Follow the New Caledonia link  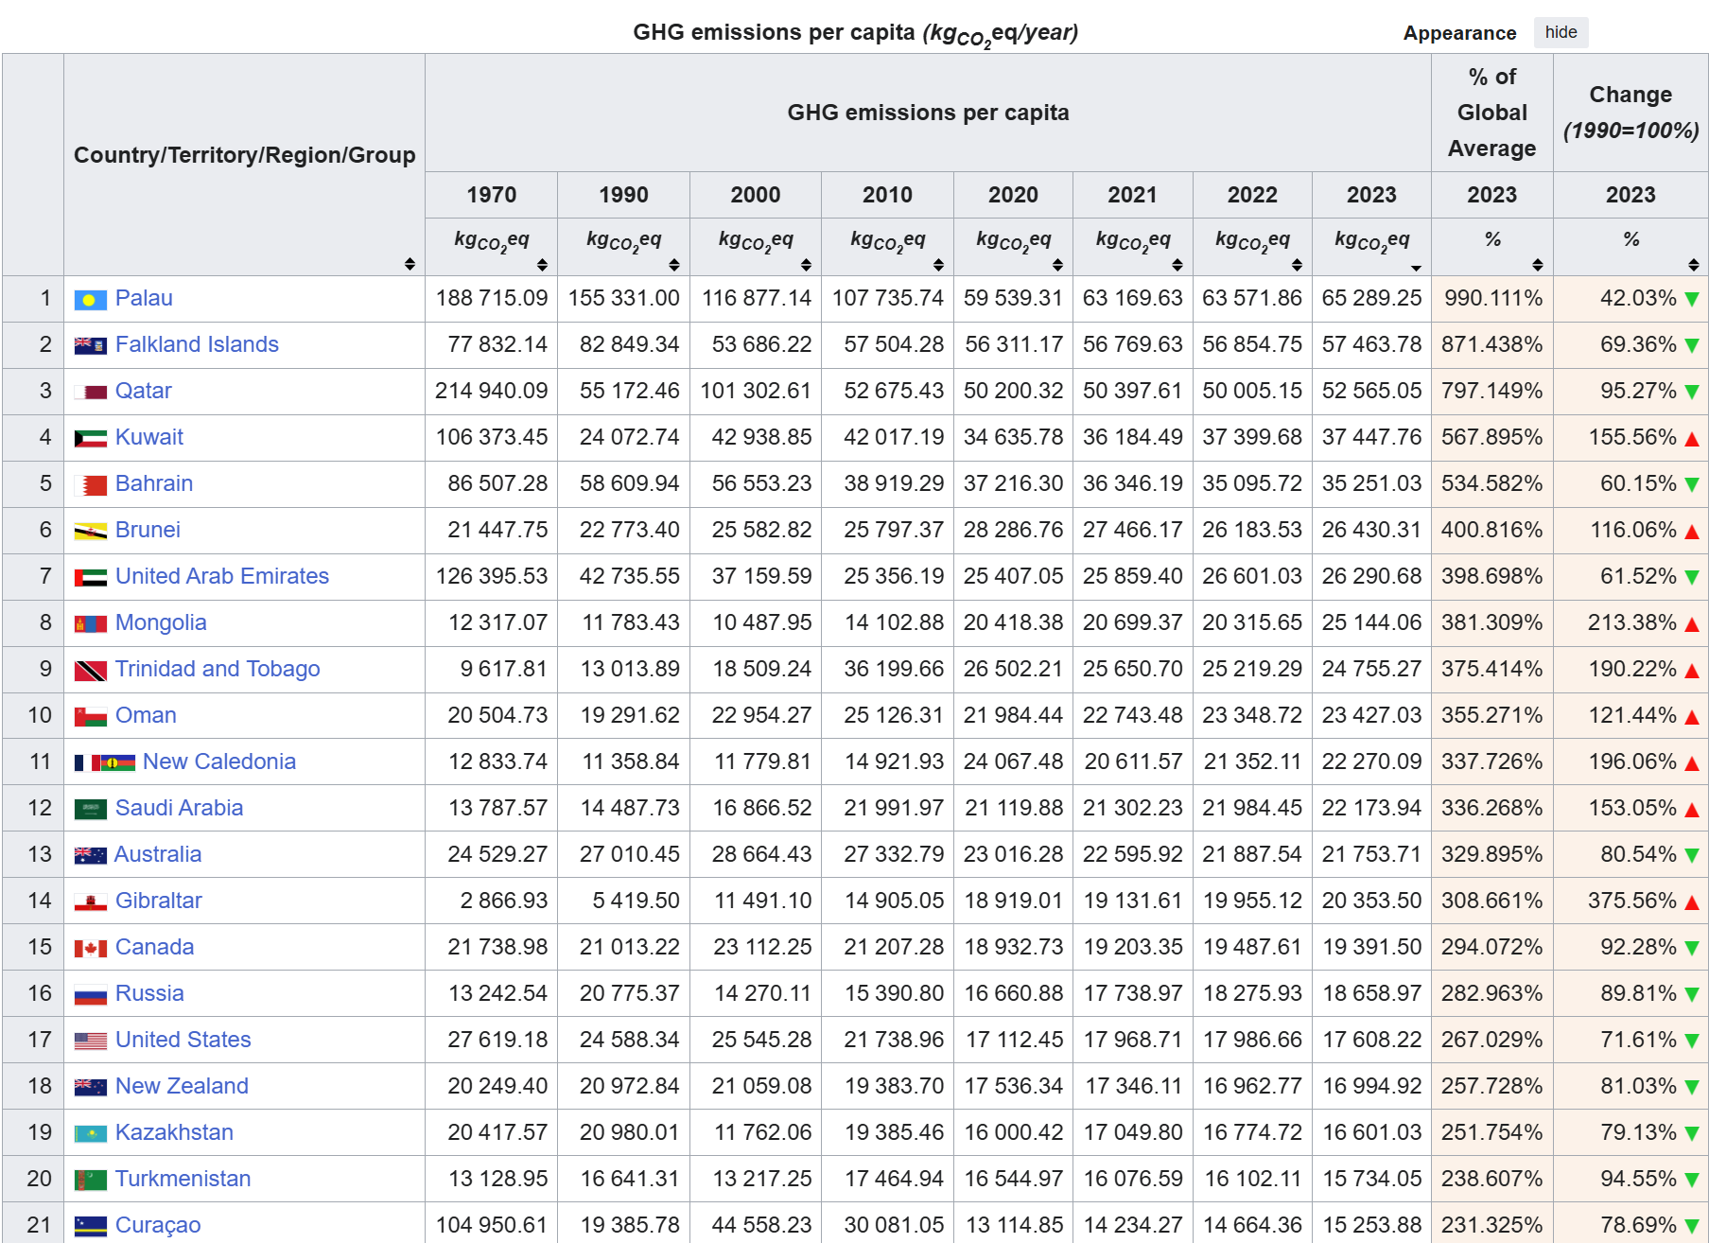click(218, 762)
